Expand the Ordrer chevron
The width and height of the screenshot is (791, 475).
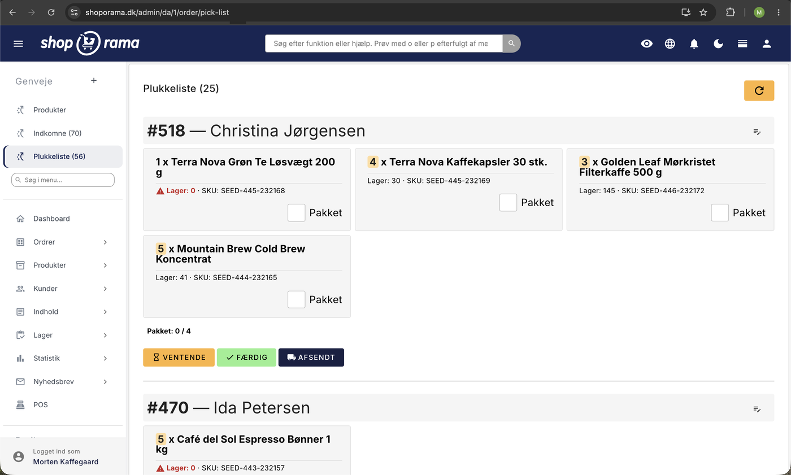pos(105,242)
